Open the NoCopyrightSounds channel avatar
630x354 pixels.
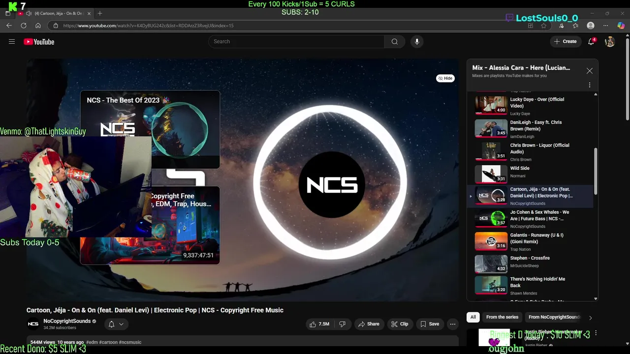click(33, 324)
